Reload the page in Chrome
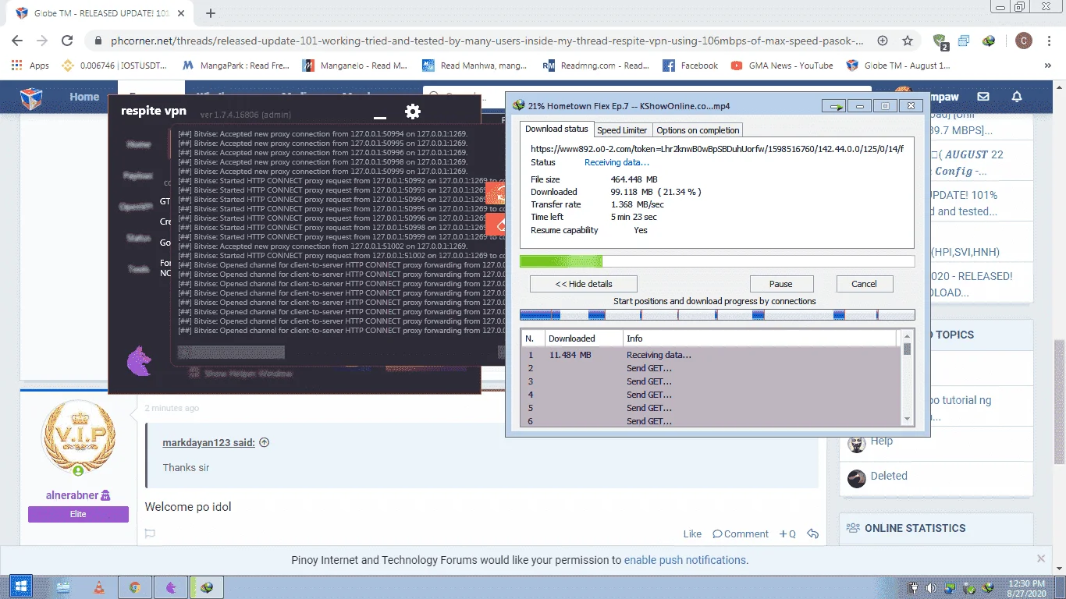The height and width of the screenshot is (599, 1066). tap(67, 41)
